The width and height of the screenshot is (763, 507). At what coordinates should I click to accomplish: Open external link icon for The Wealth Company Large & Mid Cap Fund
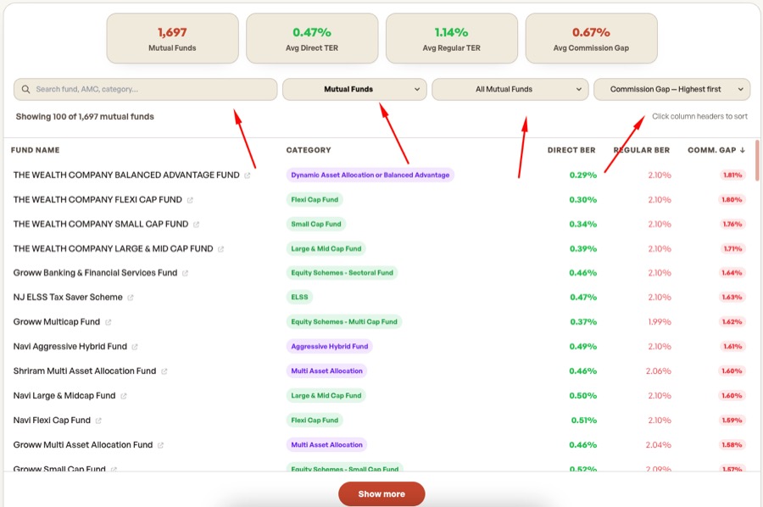221,249
